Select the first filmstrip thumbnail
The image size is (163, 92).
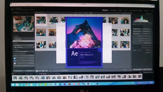[x=15, y=78]
